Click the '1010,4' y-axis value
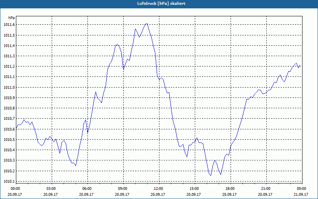Image resolution: width=318 pixels, height=199 pixels. (x=9, y=150)
